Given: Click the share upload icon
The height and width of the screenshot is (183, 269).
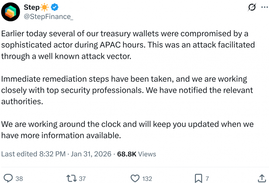Looking at the screenshot, I should [x=262, y=178].
